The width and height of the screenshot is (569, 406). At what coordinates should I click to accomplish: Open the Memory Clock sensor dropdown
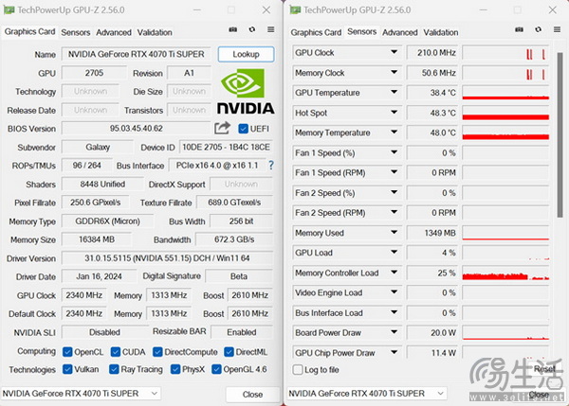coord(394,73)
